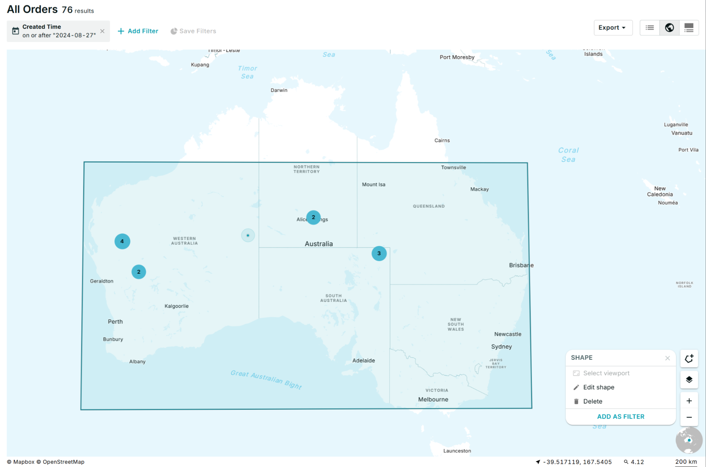This screenshot has width=706, height=467.
Task: Click Save Filters
Action: pos(193,31)
